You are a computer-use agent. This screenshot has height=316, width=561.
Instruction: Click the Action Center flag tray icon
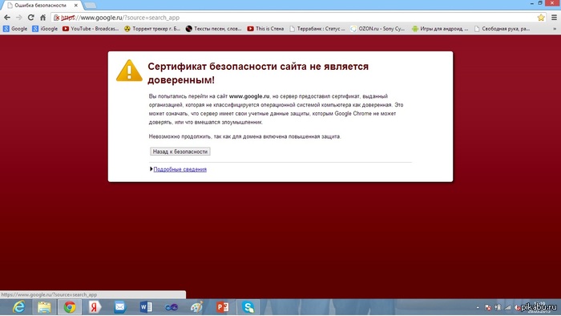pyautogui.click(x=487, y=307)
